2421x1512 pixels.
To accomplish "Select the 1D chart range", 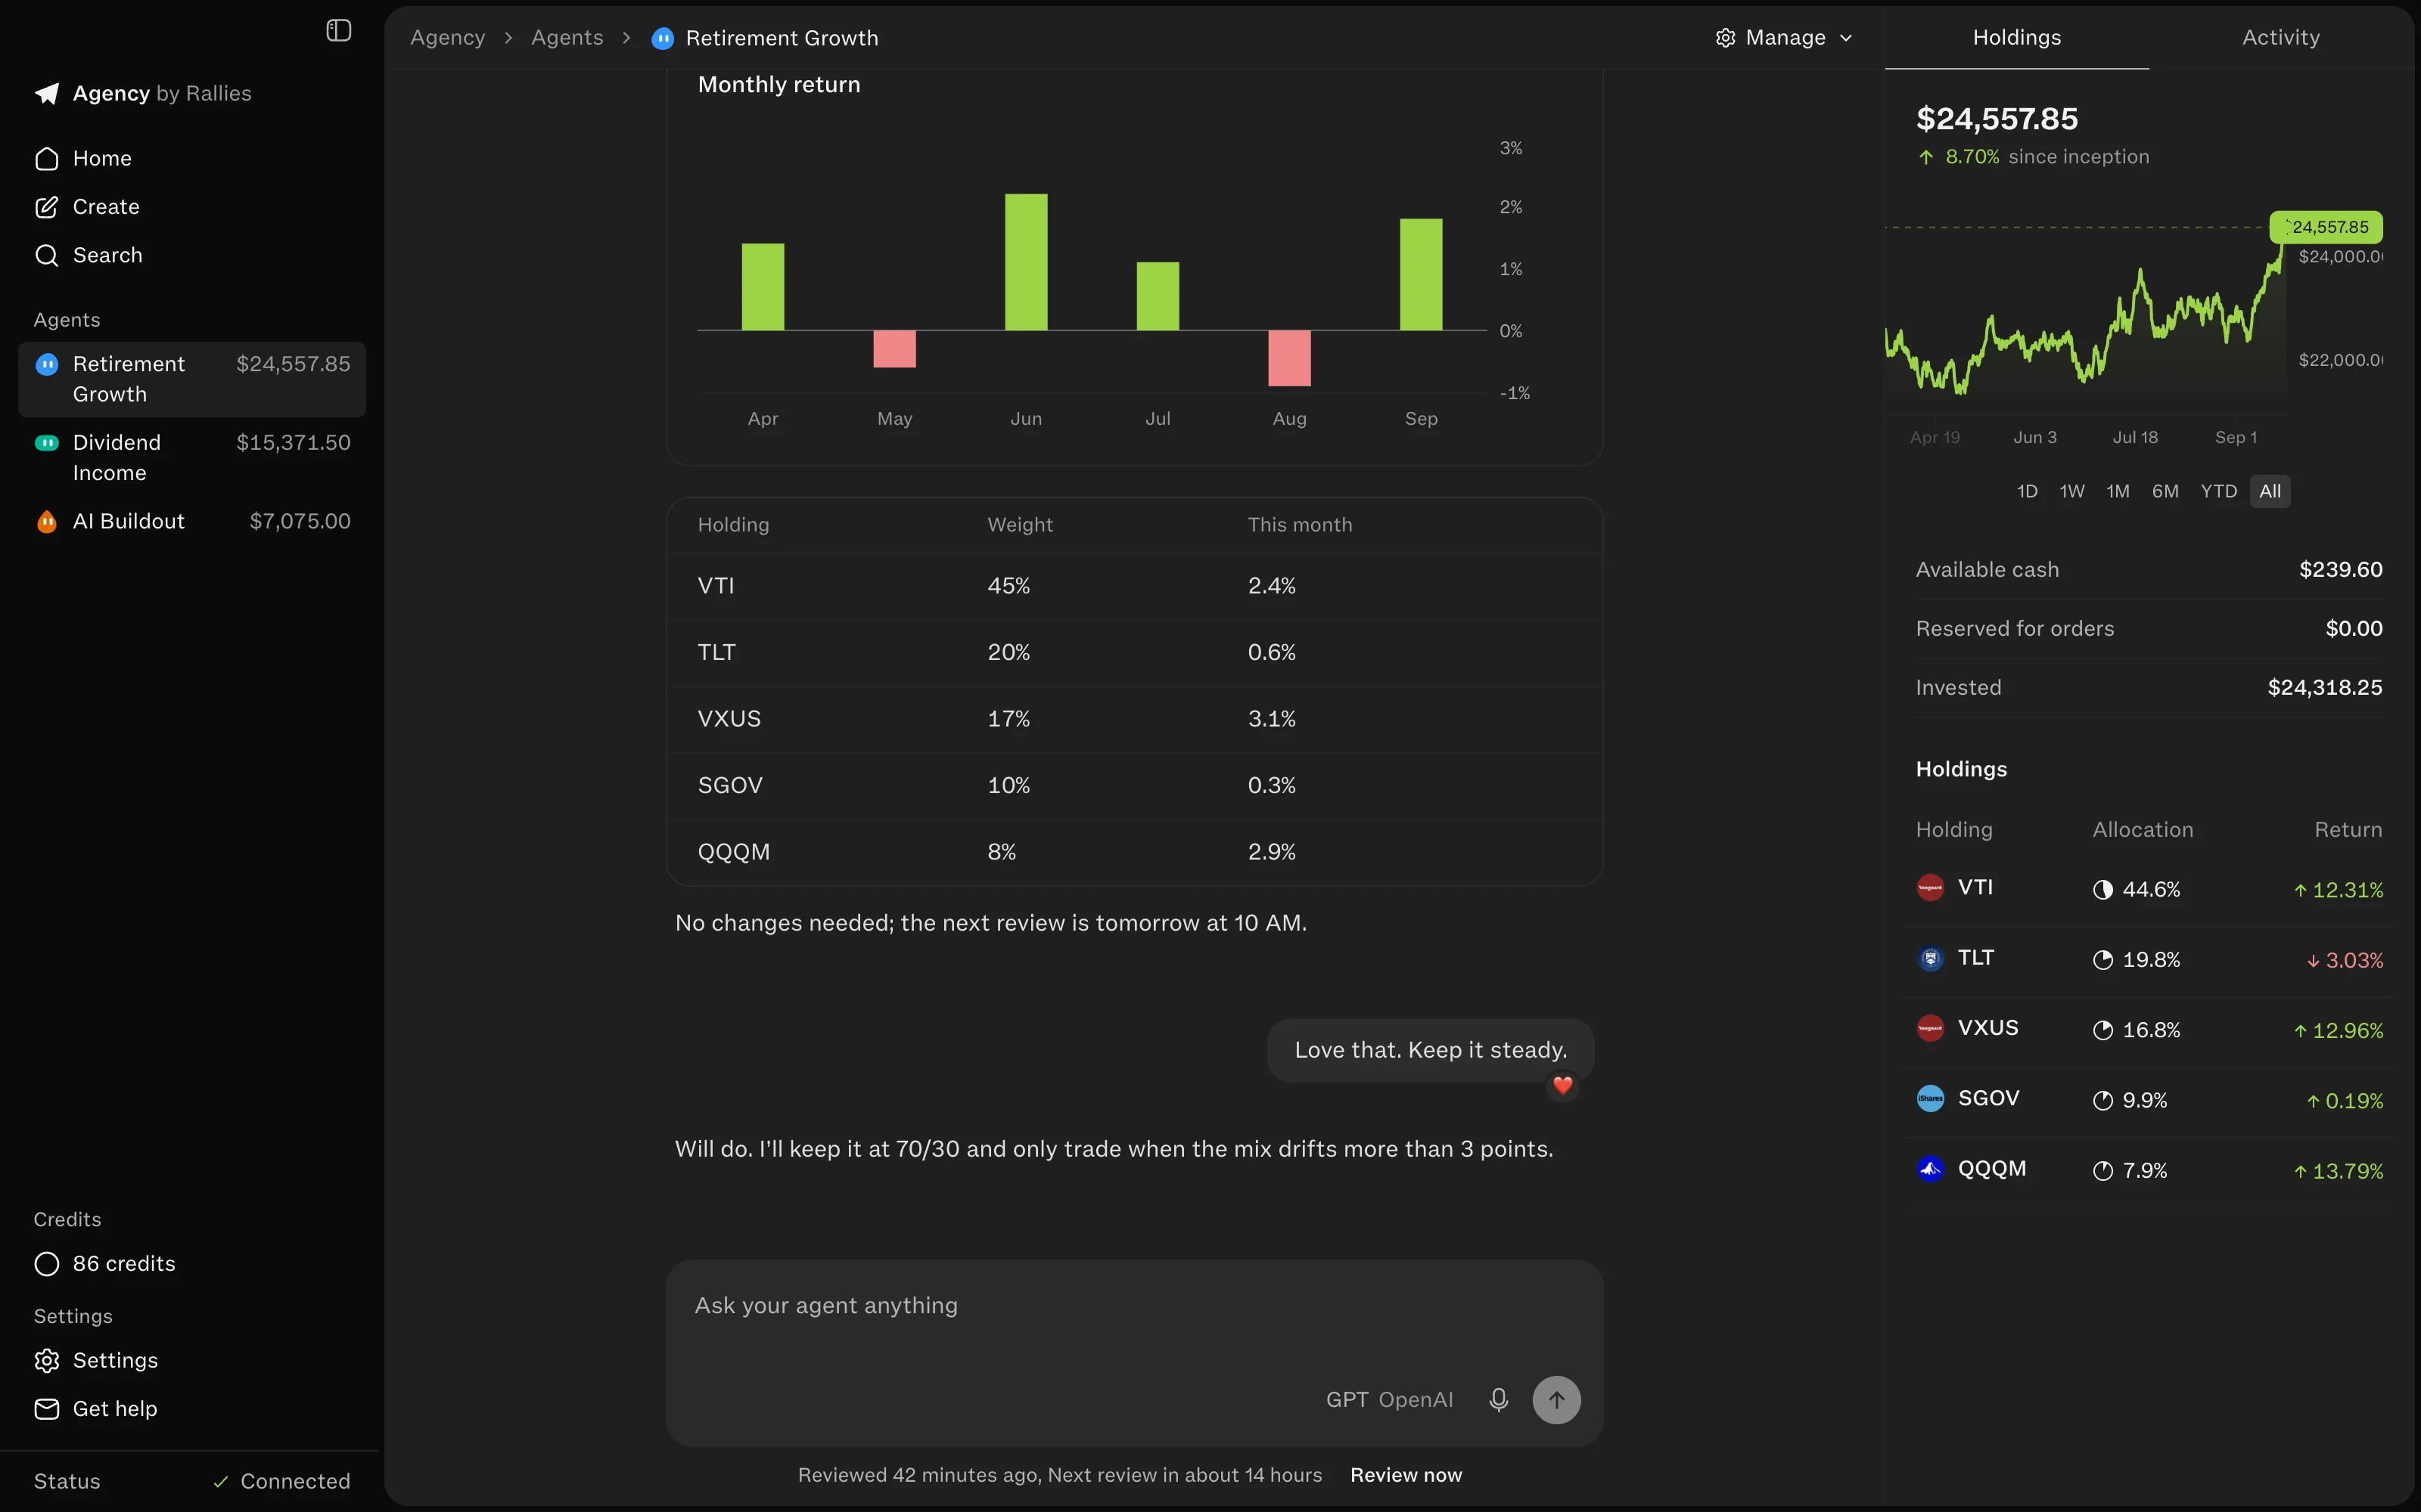I will click(x=2027, y=491).
